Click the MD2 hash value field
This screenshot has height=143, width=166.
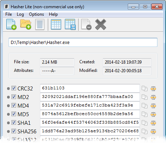[x=90, y=97]
